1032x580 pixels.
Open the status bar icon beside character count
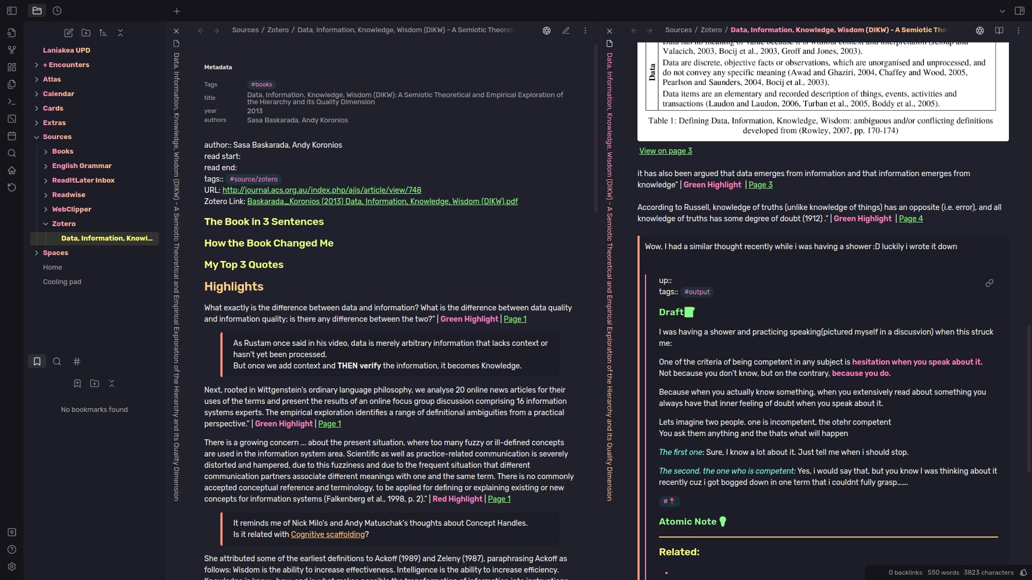click(x=1023, y=572)
